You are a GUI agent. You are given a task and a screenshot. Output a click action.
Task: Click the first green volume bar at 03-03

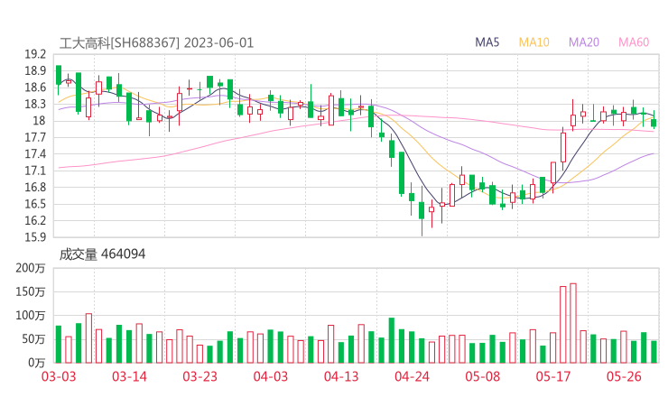(59, 344)
